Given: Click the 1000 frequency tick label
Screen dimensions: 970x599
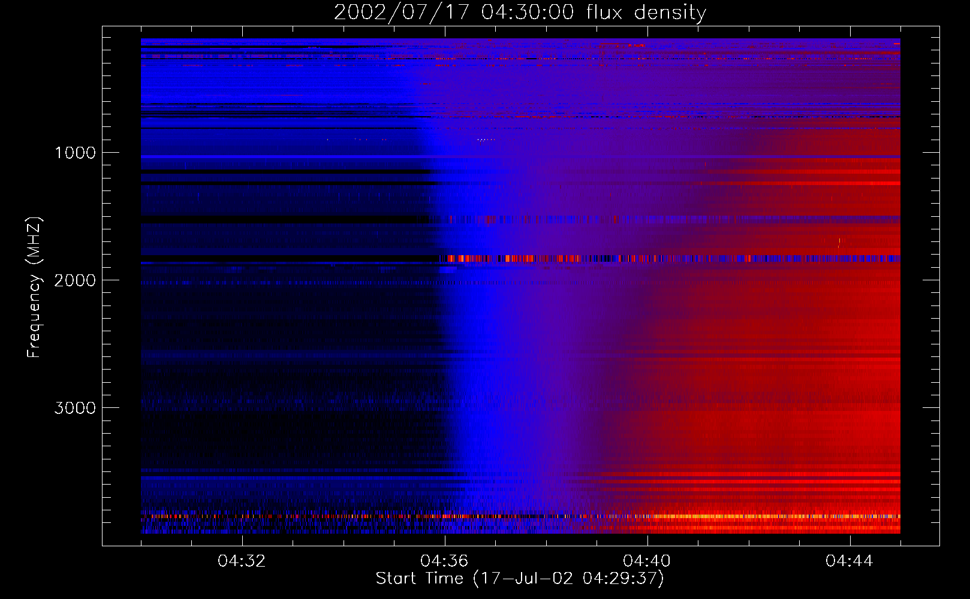Looking at the screenshot, I should pos(75,153).
